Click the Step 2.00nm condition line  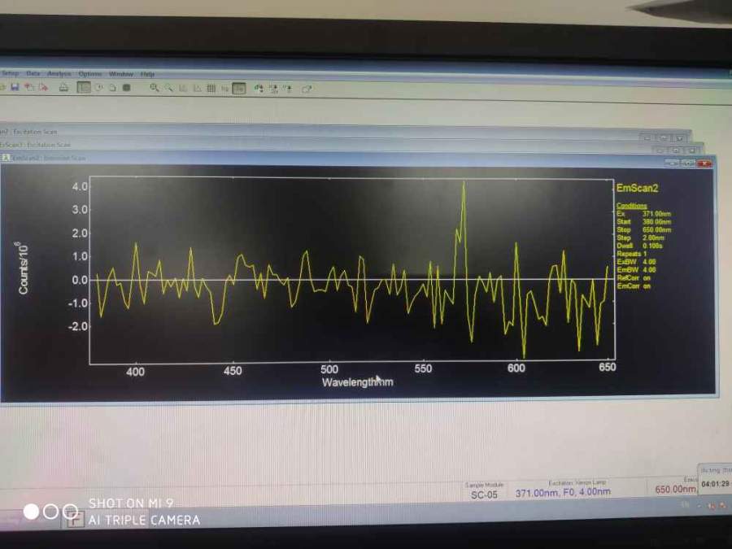tap(641, 237)
